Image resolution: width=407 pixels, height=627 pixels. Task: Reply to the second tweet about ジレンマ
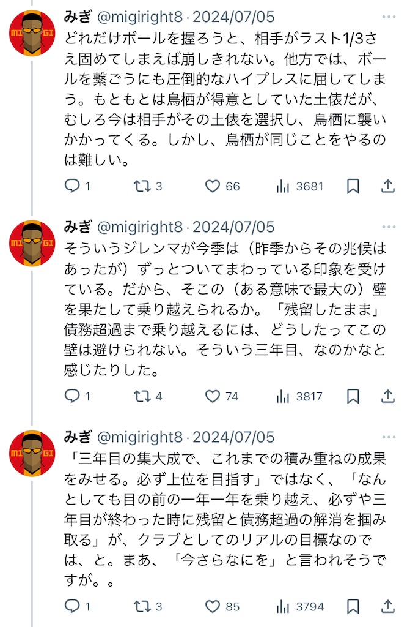[x=73, y=397]
